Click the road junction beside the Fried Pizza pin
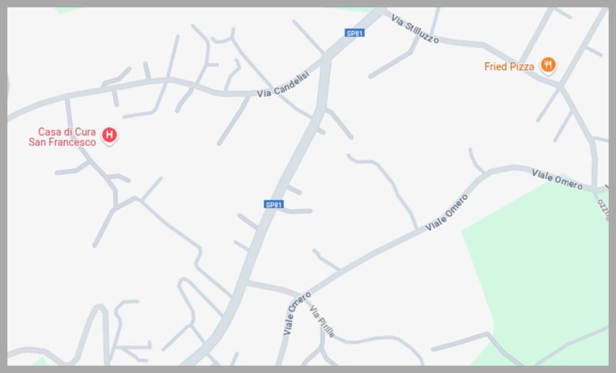Viewport: 616px width, 373px height. [562, 86]
